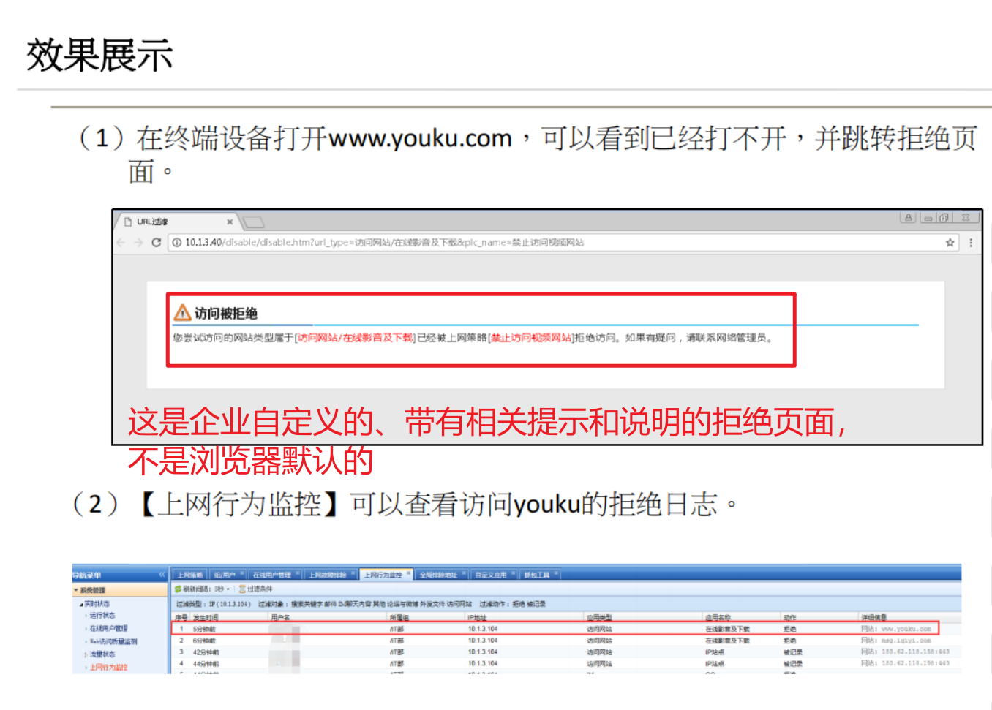Switch to the 自定义应用 tab
The image size is (992, 710).
point(494,575)
